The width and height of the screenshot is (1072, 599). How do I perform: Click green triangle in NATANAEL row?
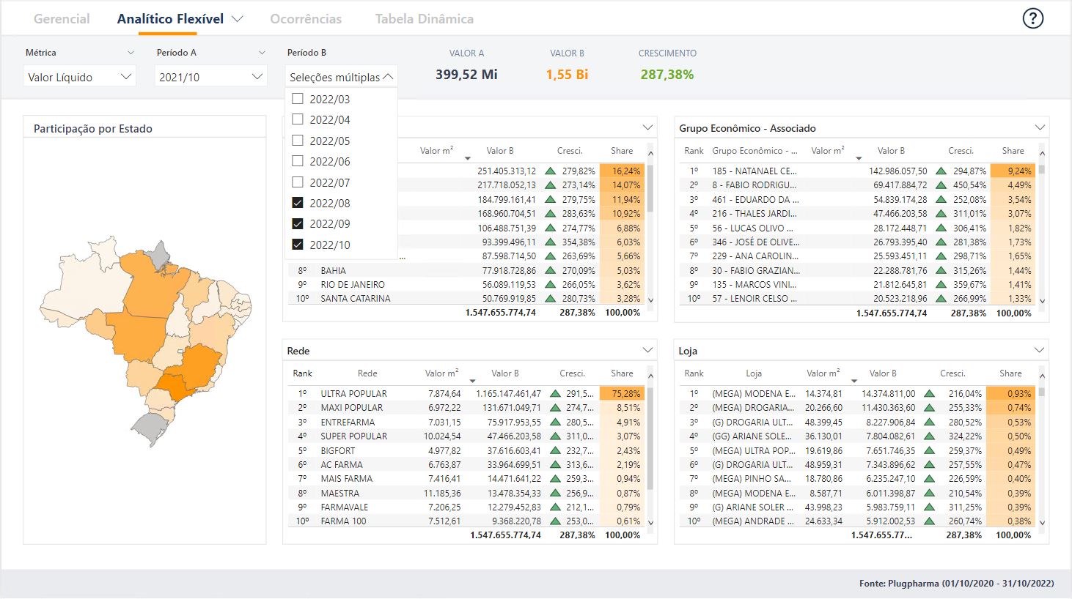(x=941, y=171)
